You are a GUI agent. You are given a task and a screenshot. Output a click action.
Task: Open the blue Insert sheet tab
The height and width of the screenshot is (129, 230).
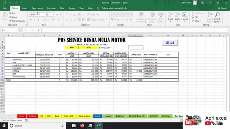coord(97,116)
